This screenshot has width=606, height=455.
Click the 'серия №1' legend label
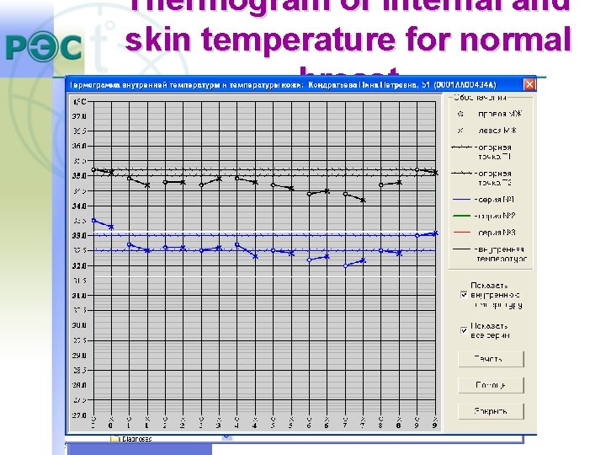[x=495, y=200]
